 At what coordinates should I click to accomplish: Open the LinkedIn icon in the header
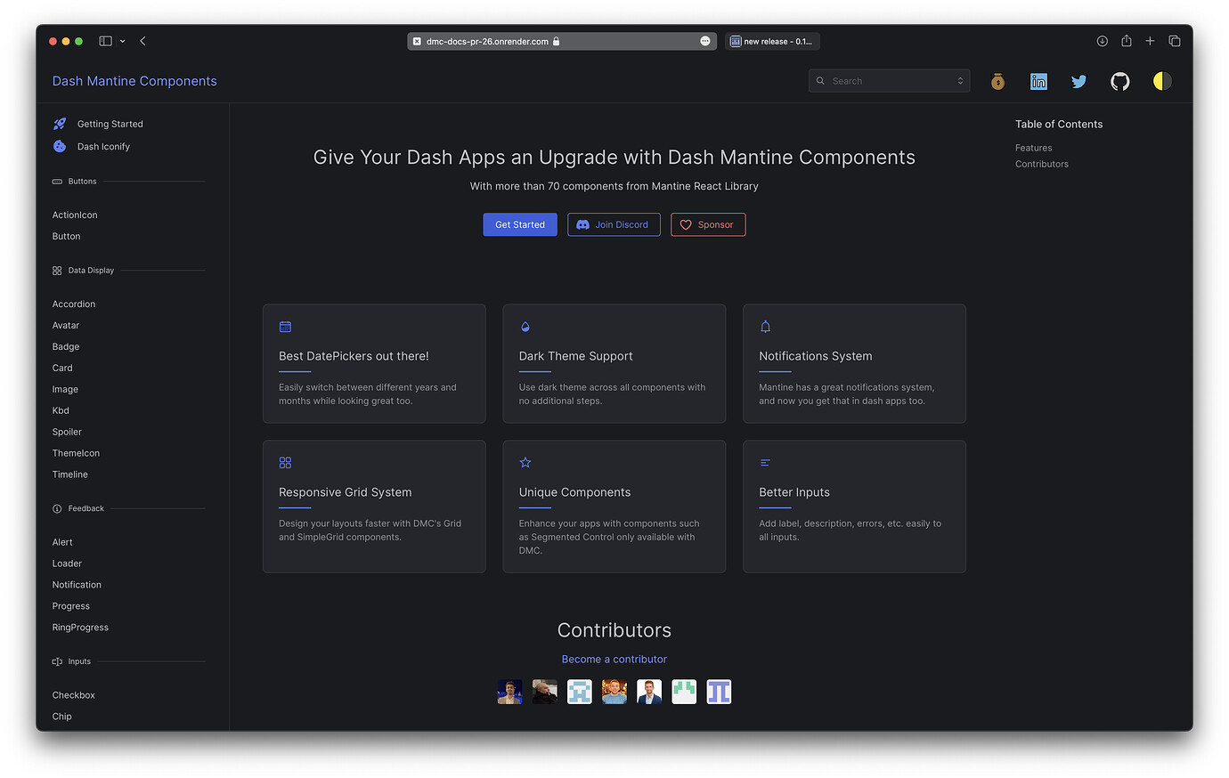[1038, 81]
